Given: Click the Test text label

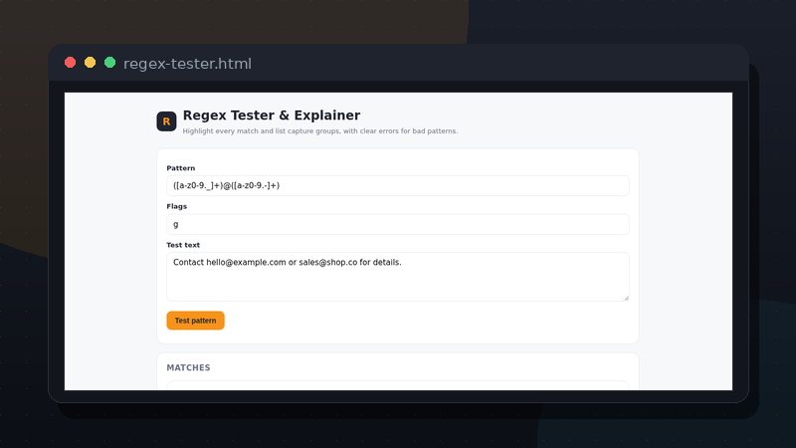Looking at the screenshot, I should click(183, 245).
